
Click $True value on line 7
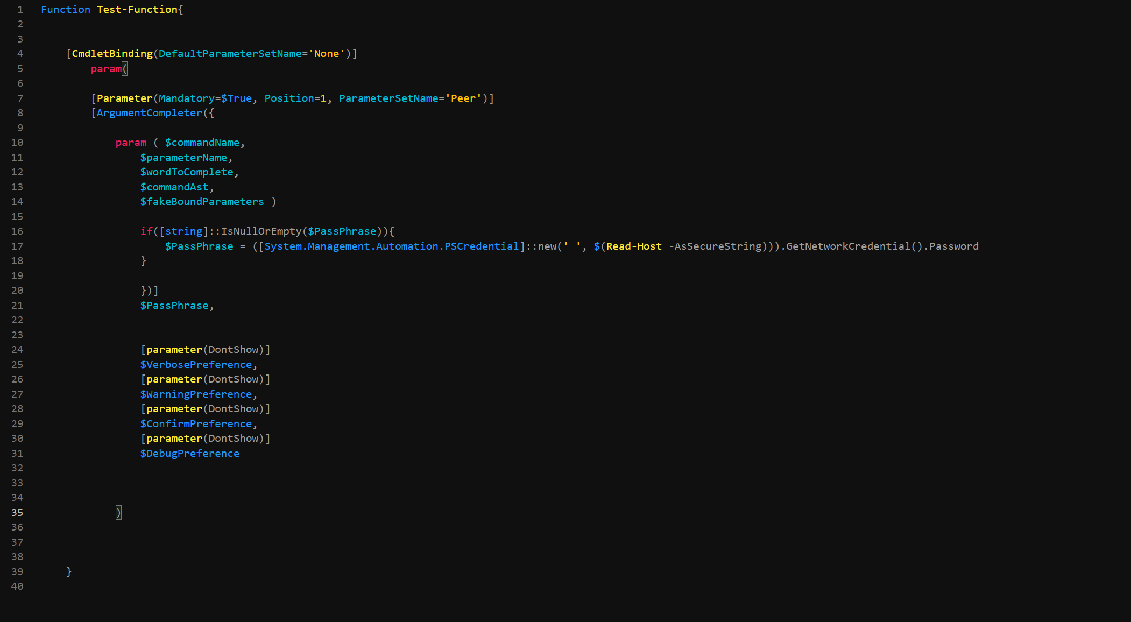tap(236, 98)
